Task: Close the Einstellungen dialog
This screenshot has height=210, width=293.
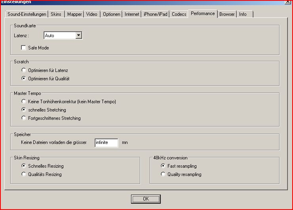Action: 288,2
